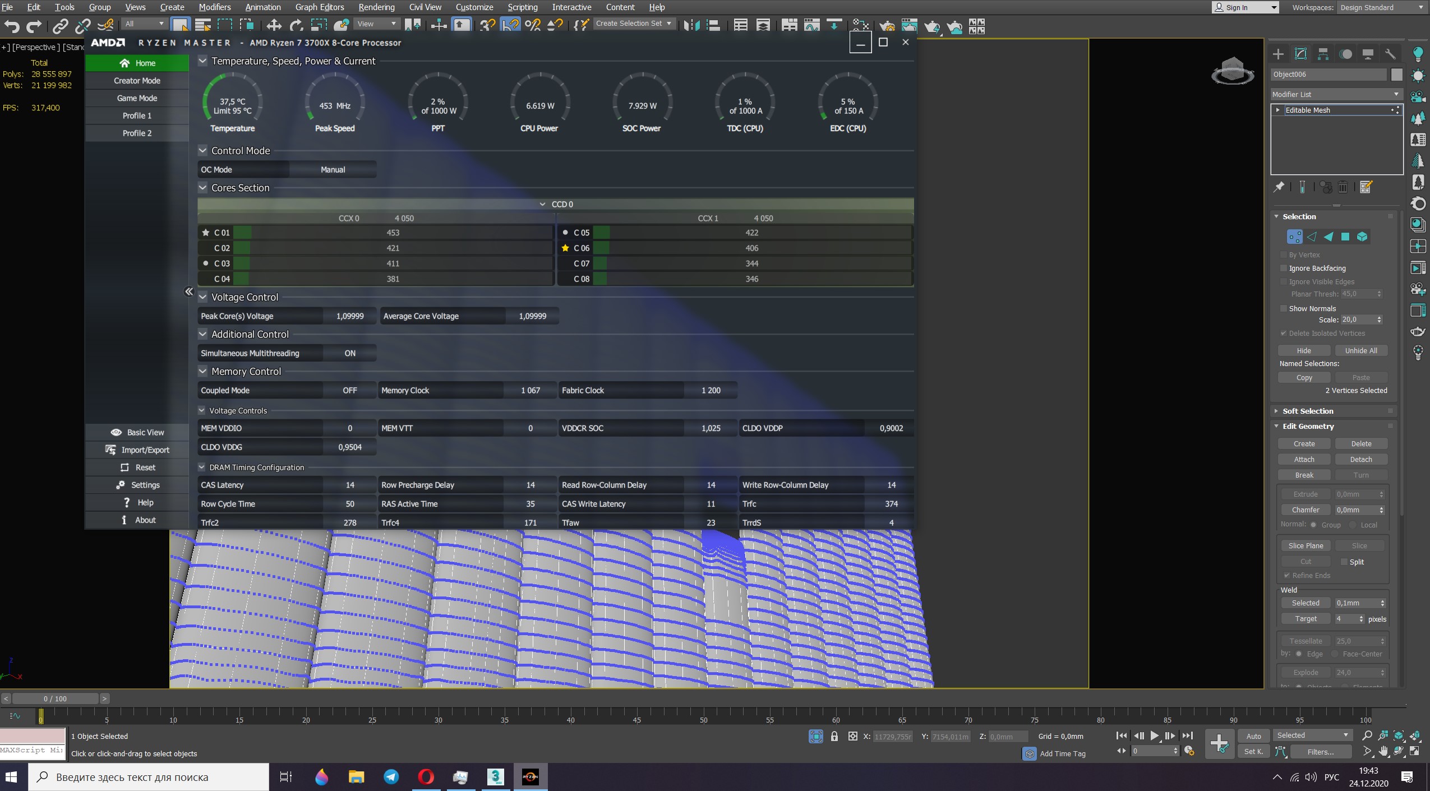Image resolution: width=1430 pixels, height=791 pixels.
Task: Toggle the Split checkbox
Action: coord(1344,562)
